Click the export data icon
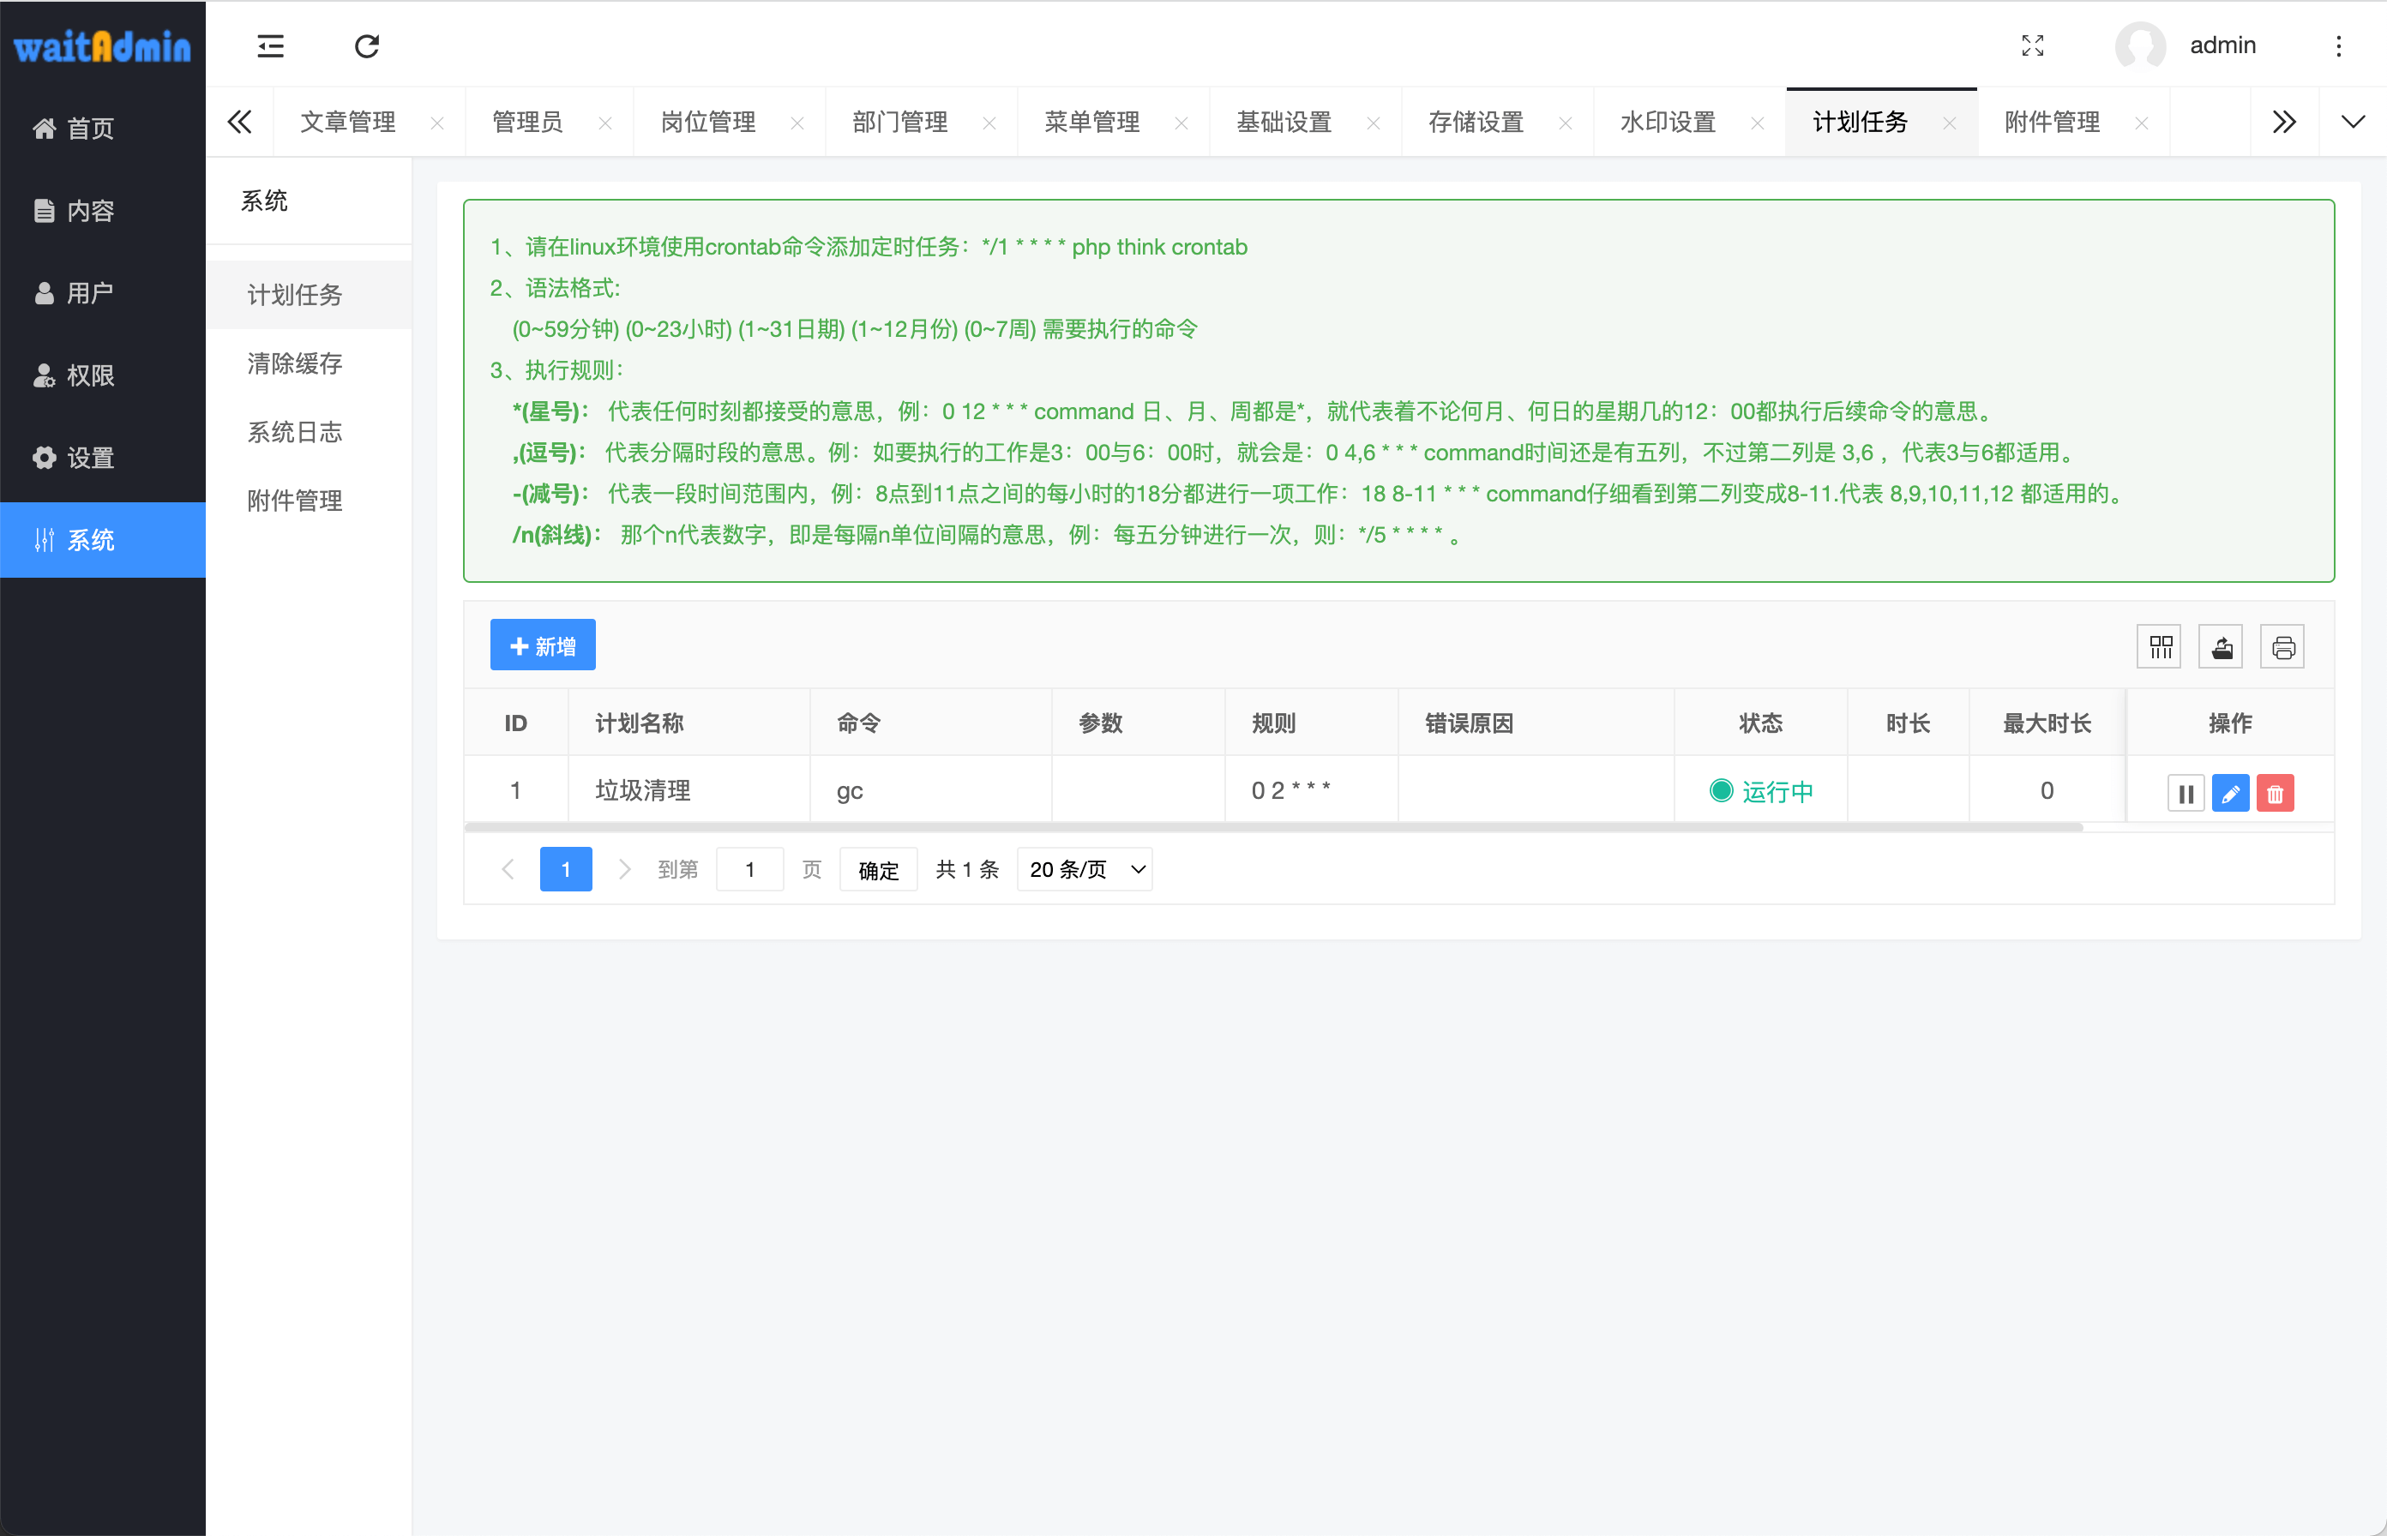Image resolution: width=2387 pixels, height=1536 pixels. [x=2221, y=646]
